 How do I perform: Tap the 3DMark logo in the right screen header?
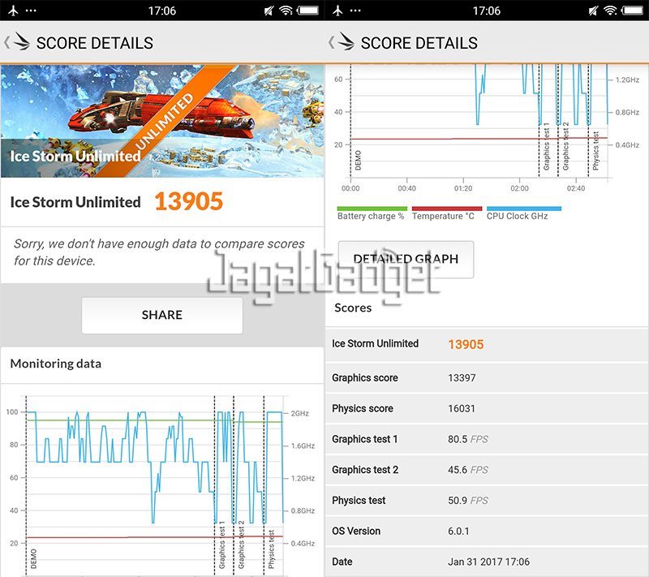(346, 42)
